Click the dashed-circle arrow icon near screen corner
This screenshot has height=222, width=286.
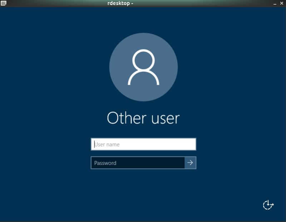pos(267,204)
